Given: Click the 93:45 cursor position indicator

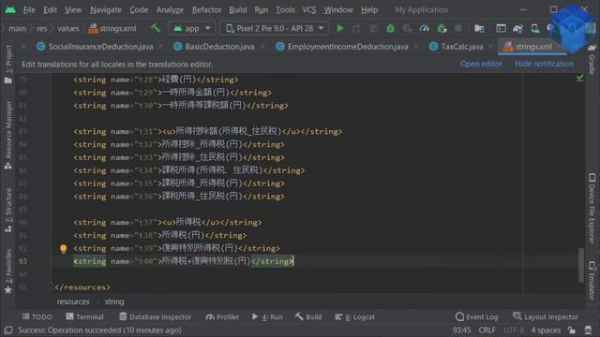Looking at the screenshot, I should [462, 330].
